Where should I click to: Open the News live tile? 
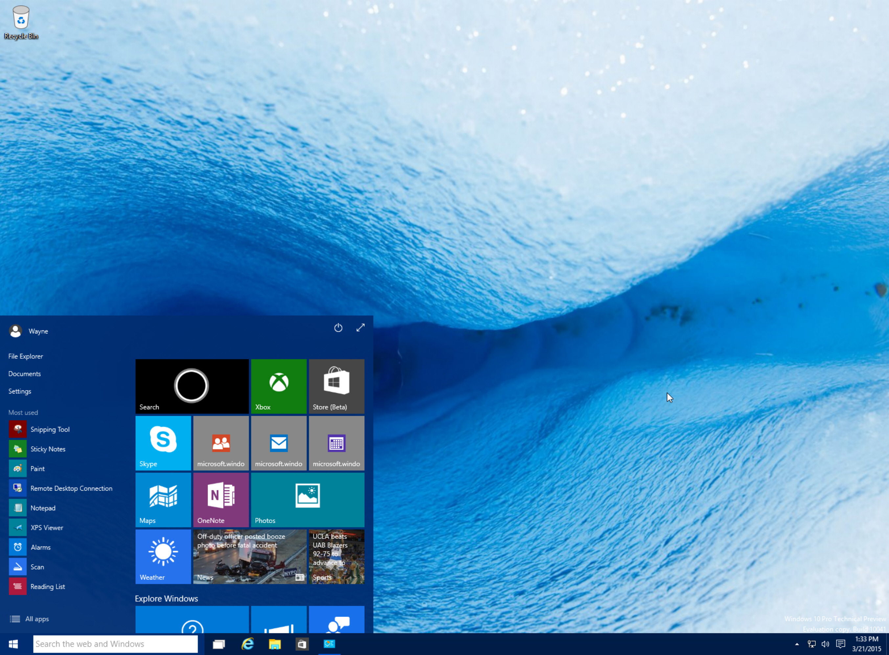point(251,557)
